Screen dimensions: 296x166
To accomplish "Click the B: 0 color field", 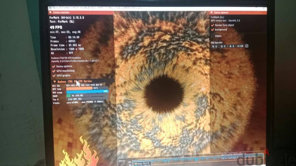I will pos(232,46).
